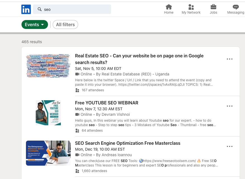Click the video camera icon beside Real Estate Database
Viewport: 245px width, 179px height.
coord(77,74)
